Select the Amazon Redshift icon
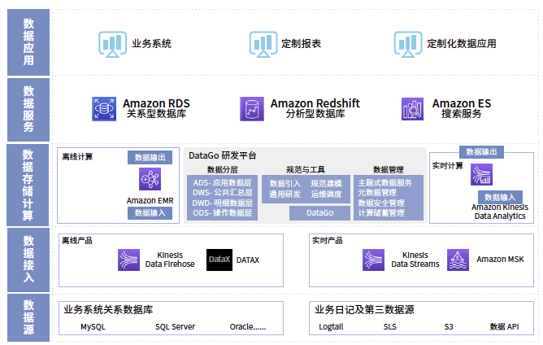 point(252,108)
